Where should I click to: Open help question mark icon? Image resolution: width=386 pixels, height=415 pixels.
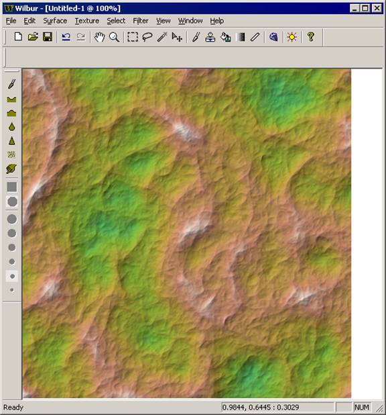click(x=311, y=37)
